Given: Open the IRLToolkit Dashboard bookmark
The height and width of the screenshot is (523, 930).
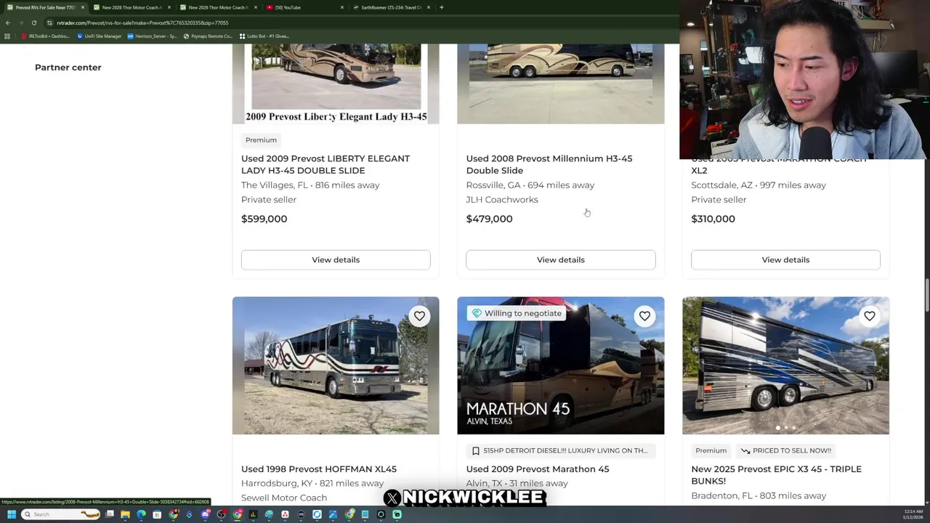Looking at the screenshot, I should tap(46, 36).
